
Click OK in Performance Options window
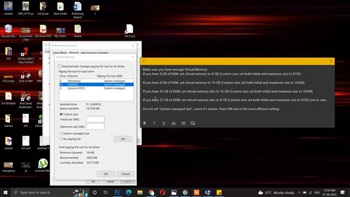94,182
